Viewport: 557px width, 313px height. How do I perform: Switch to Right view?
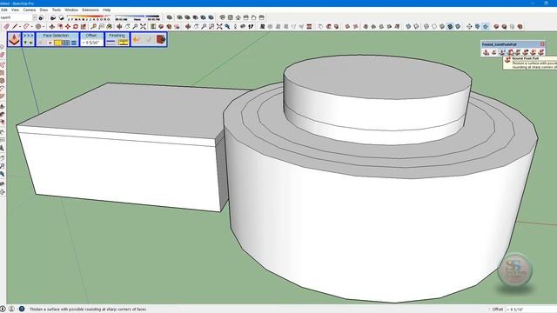(245, 17)
